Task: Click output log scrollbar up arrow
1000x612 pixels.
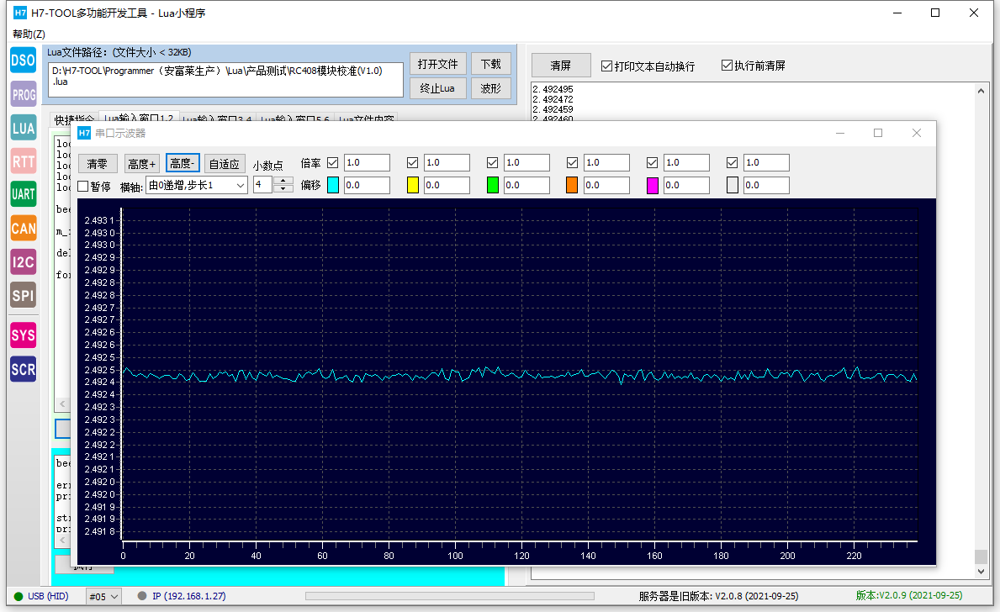Action: [x=981, y=91]
